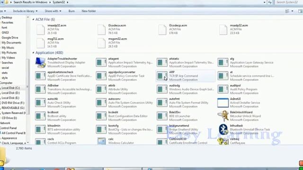Select the attrib utility icon
Image resolution: width=303 pixels, height=170 pixels.
(x=101, y=89)
